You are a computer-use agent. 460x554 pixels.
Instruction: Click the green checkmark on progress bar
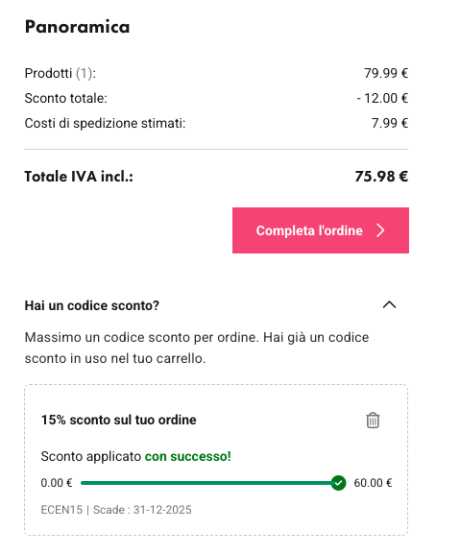[x=338, y=483]
